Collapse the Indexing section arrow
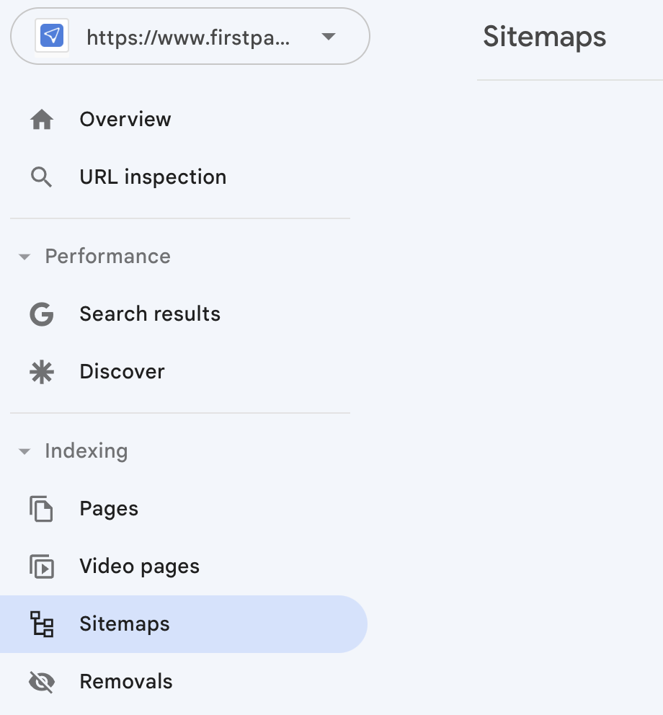The image size is (663, 715). [25, 452]
